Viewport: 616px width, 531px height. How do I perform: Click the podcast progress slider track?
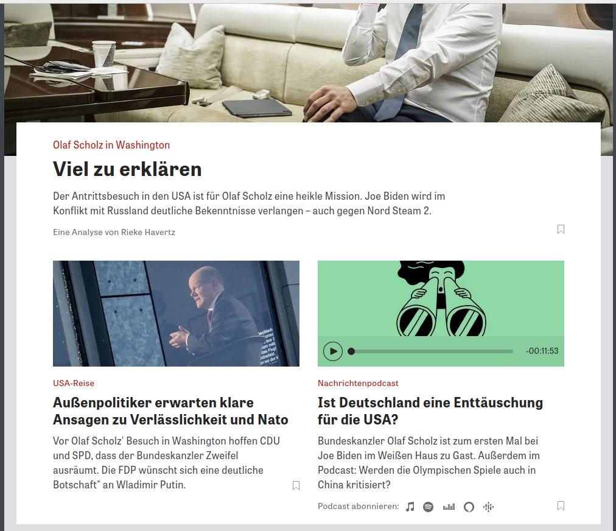point(430,351)
